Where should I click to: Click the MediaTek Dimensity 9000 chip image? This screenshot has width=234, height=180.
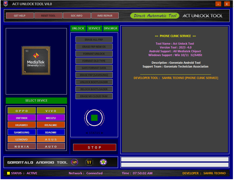[x=36, y=60]
